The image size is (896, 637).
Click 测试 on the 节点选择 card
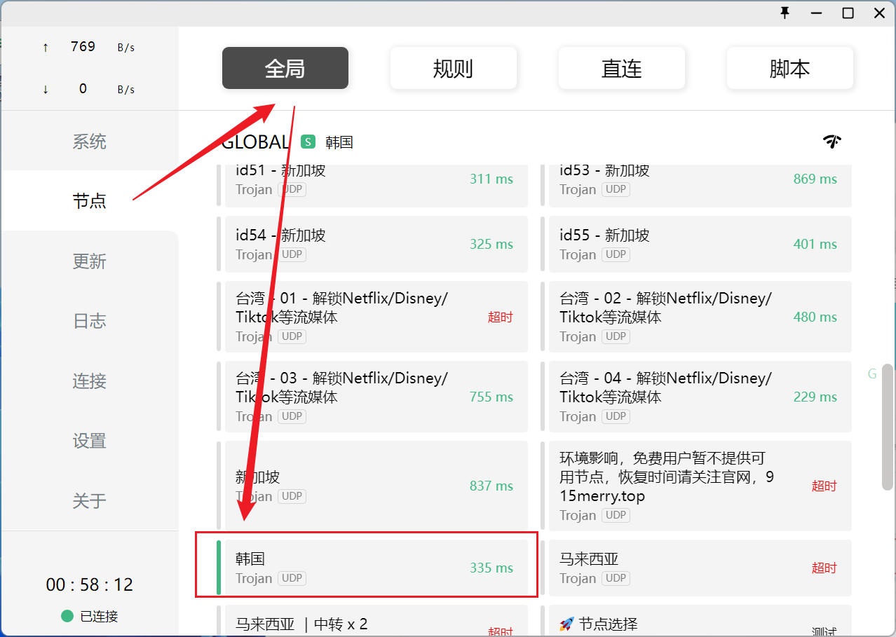823,630
